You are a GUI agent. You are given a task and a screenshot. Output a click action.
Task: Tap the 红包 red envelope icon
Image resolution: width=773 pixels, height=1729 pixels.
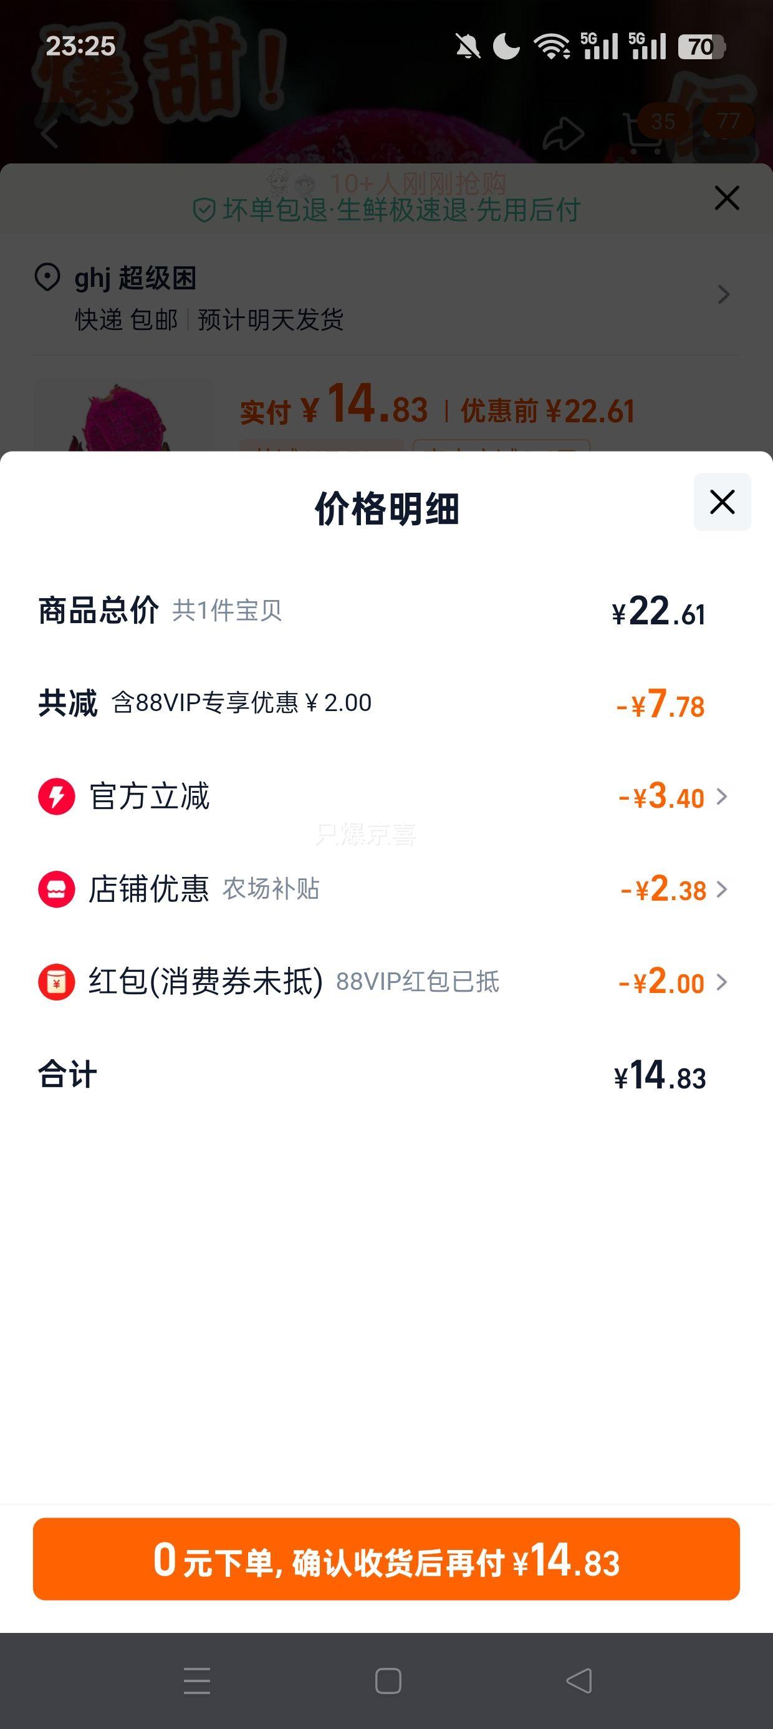56,982
